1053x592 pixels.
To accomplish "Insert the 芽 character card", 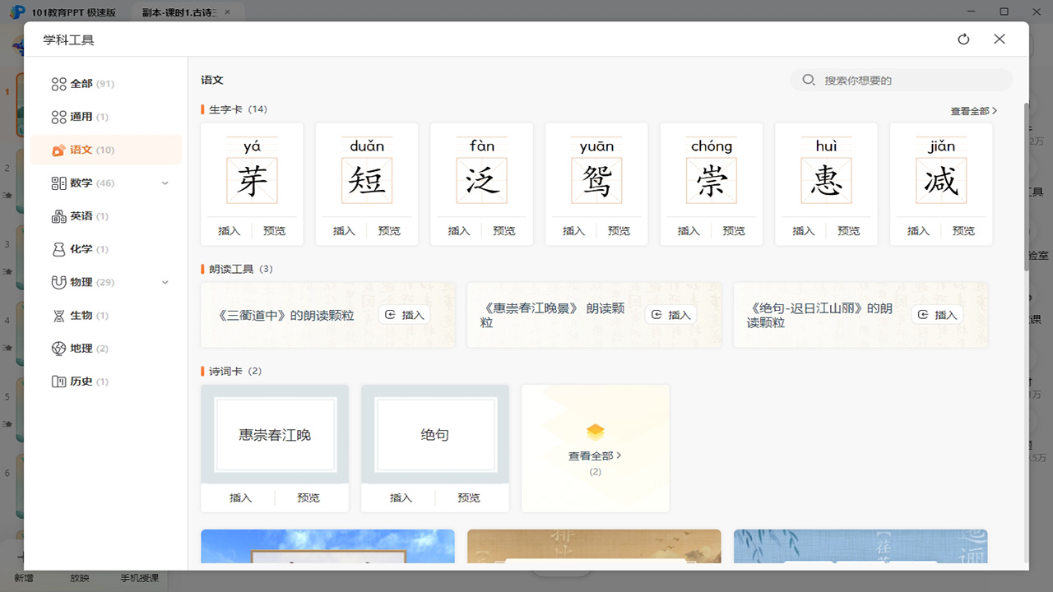I will point(228,231).
